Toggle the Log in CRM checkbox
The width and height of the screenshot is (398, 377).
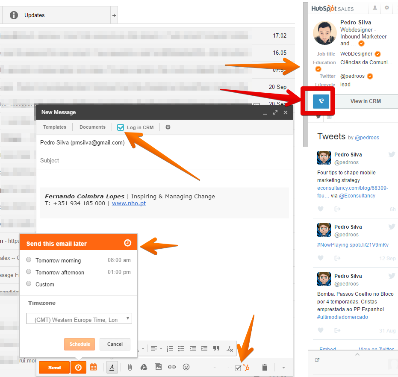click(121, 127)
